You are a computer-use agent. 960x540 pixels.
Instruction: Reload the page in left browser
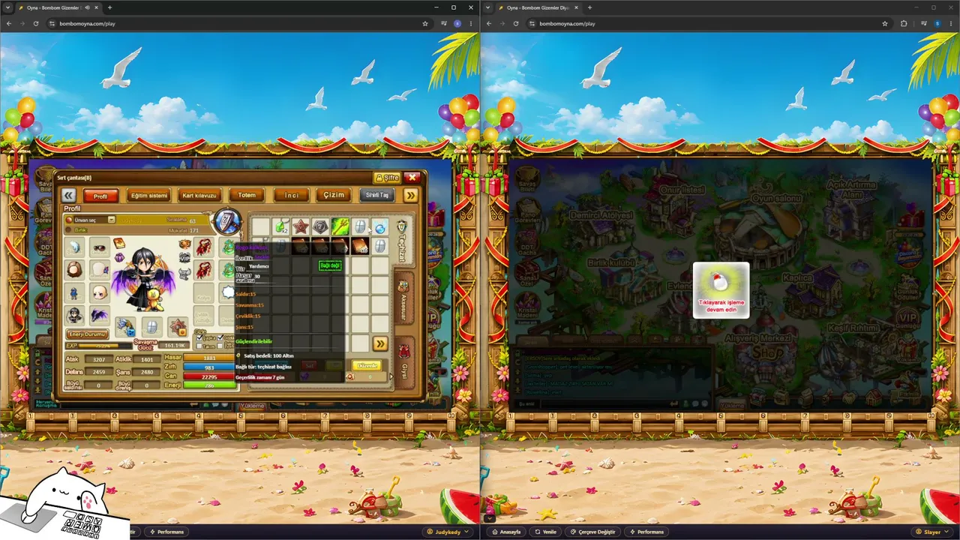coord(36,23)
